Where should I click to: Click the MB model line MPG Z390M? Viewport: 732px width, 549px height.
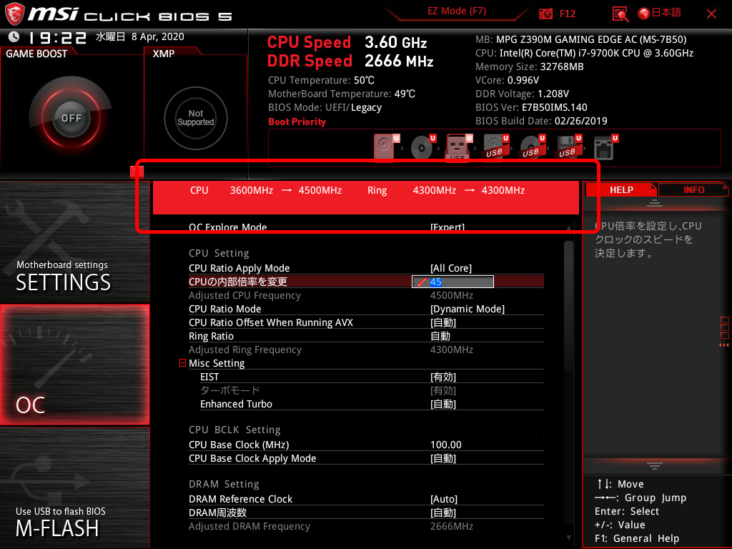(x=580, y=39)
